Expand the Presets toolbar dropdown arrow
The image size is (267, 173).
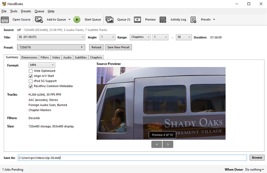click(214, 20)
